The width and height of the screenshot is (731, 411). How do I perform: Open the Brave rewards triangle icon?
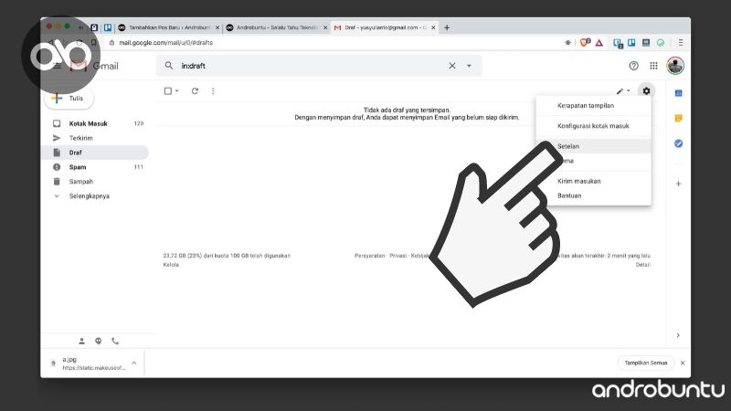pyautogui.click(x=599, y=42)
